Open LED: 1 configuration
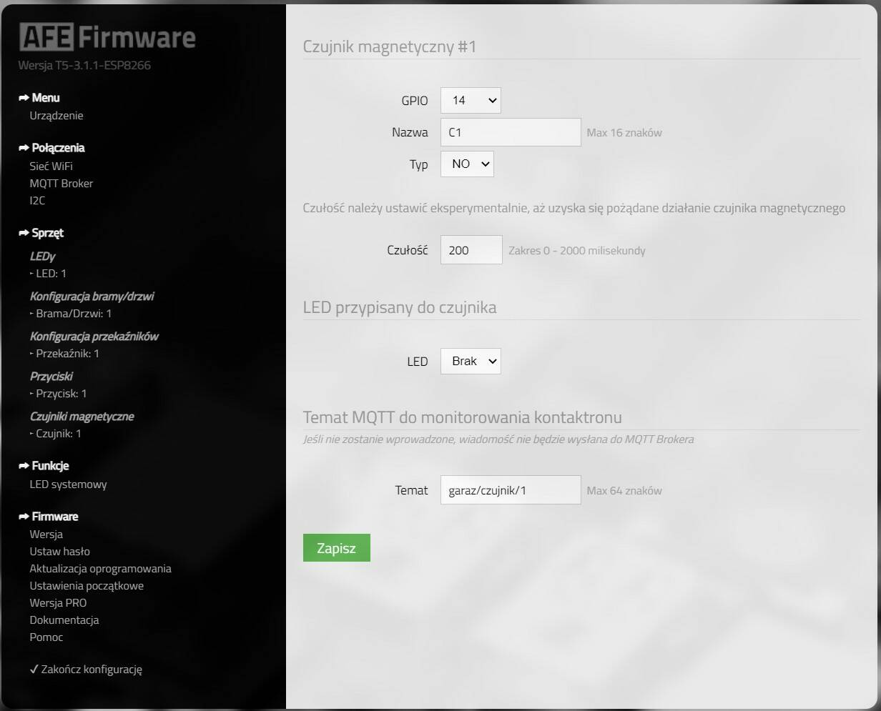881x711 pixels. tap(51, 274)
